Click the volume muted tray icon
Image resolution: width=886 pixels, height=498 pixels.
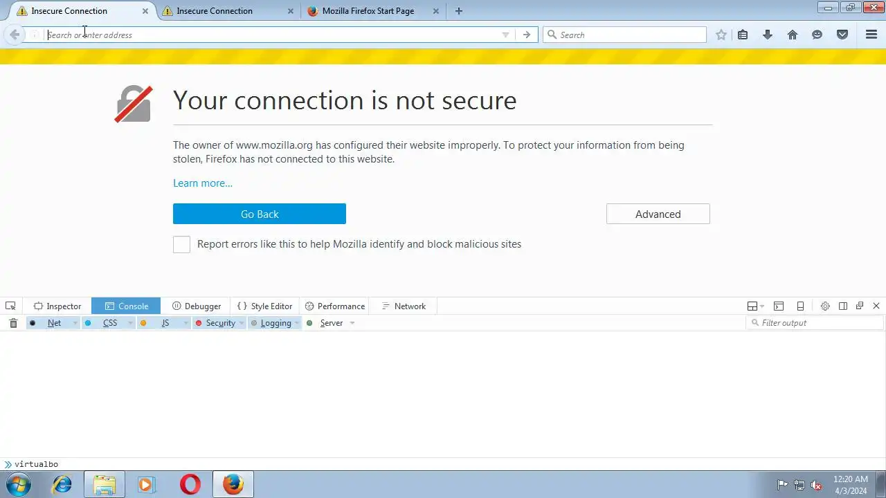click(x=817, y=485)
